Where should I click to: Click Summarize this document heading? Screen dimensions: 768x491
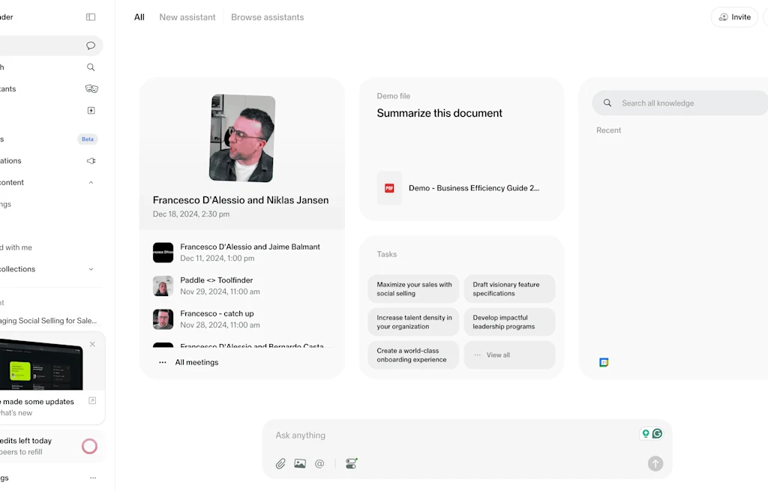pyautogui.click(x=439, y=113)
